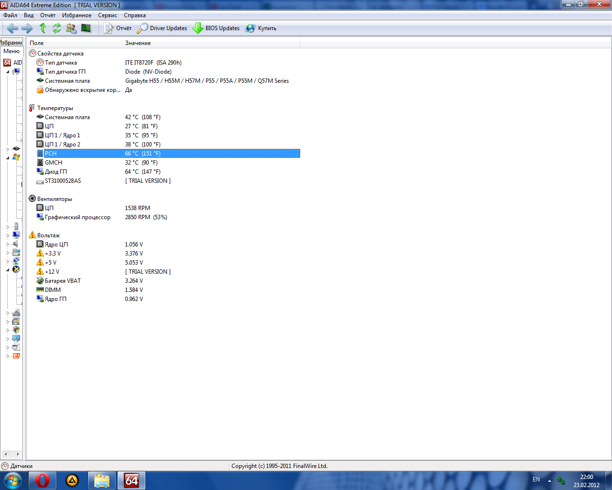Go back with the blue left arrow
The height and width of the screenshot is (490, 612).
coord(12,28)
